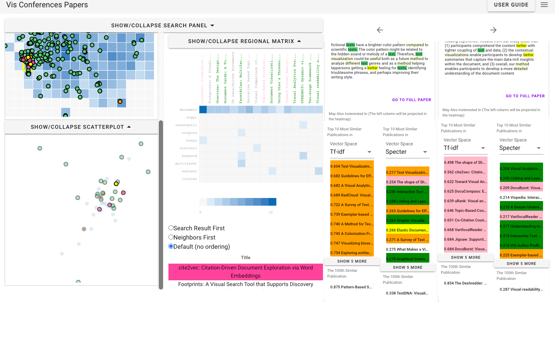Open 0.275 What Makes a Vi entry

[x=408, y=250]
